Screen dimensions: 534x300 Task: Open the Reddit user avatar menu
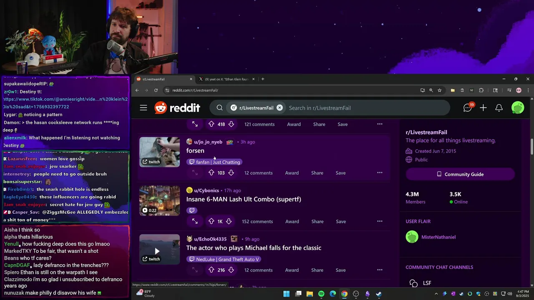(x=518, y=107)
